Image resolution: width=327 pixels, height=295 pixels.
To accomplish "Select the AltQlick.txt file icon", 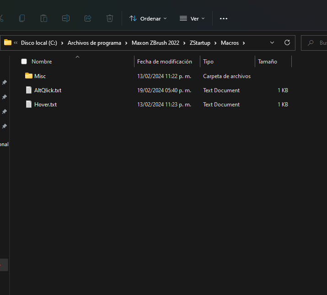I will point(29,90).
